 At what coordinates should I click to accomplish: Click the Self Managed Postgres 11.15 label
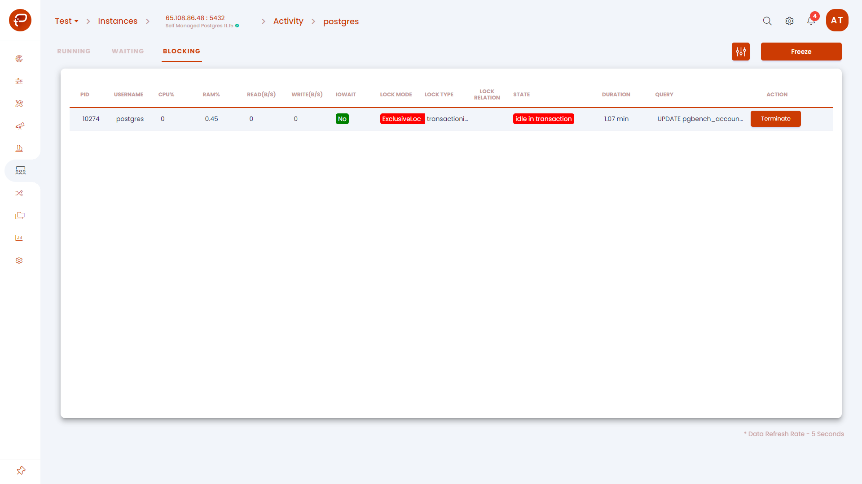(199, 26)
